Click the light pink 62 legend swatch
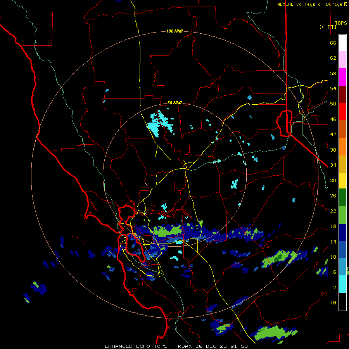 click(x=342, y=60)
